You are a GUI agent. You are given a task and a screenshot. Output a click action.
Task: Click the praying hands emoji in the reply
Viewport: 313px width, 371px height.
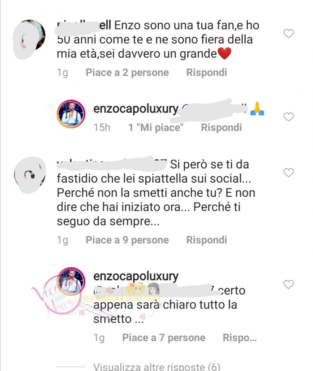257,109
